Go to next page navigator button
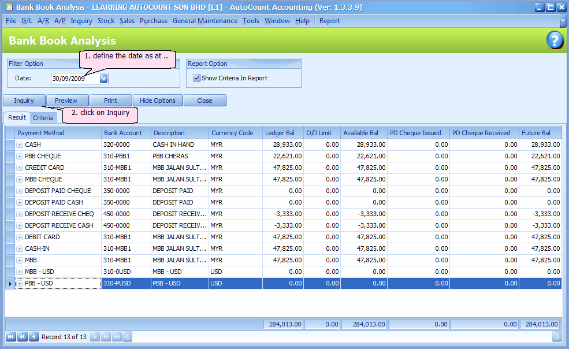569x349 pixels. [106, 337]
